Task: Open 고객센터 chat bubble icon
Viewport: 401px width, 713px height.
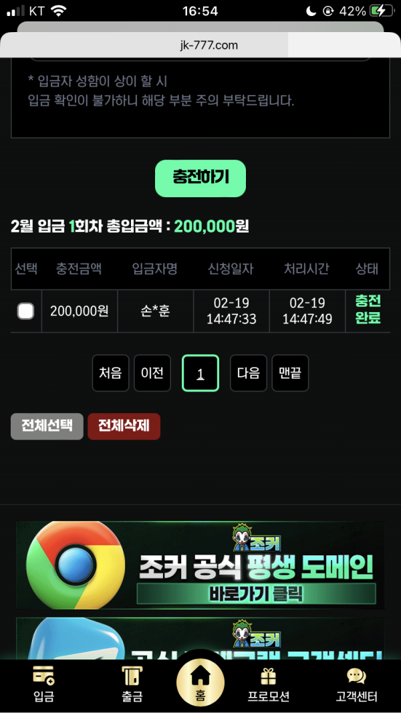Action: [x=356, y=676]
